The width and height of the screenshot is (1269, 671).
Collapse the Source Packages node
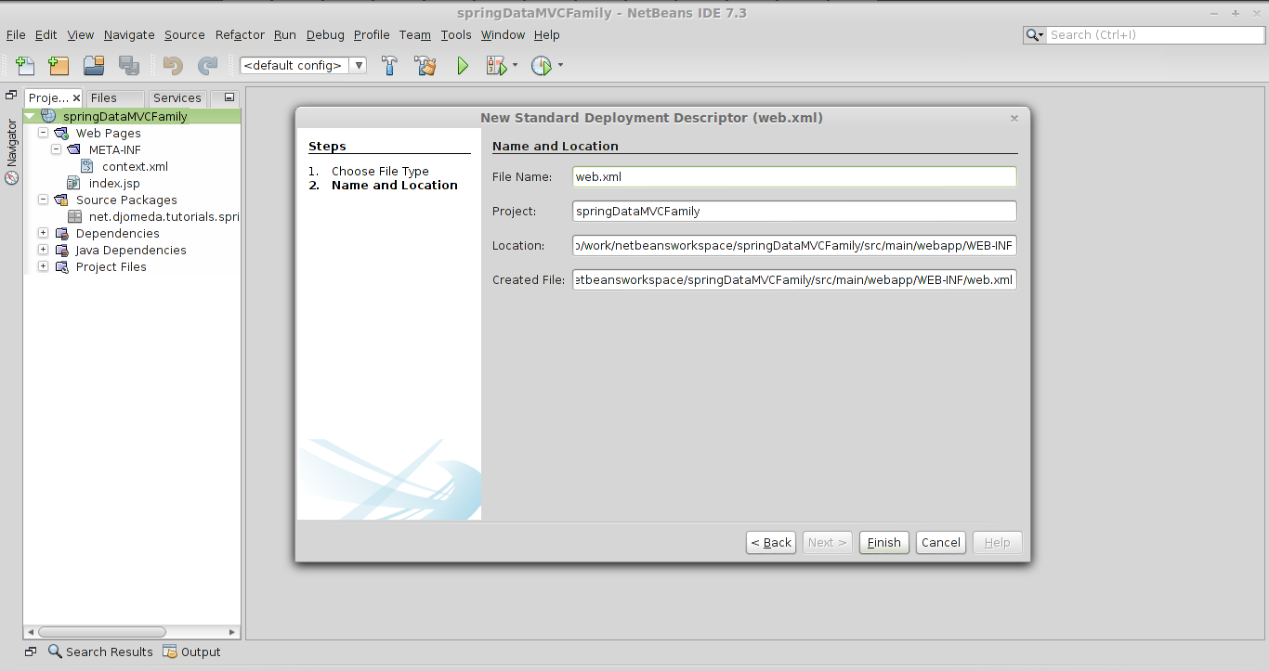point(43,200)
